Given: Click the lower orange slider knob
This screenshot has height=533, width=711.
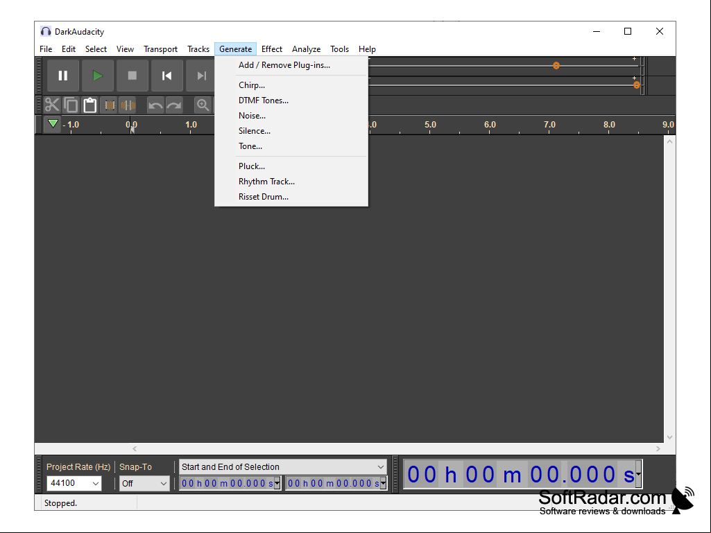Looking at the screenshot, I should [637, 85].
